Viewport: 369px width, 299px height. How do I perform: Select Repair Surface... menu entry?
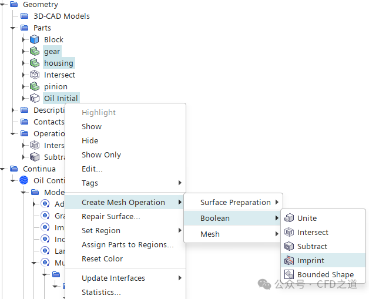point(110,217)
